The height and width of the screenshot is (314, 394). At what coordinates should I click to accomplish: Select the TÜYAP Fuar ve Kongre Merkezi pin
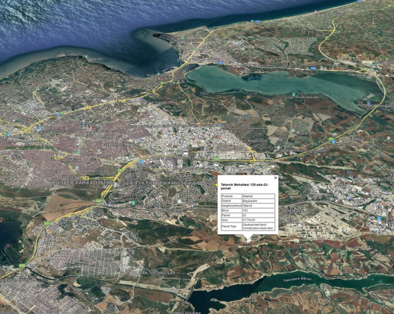(137, 100)
